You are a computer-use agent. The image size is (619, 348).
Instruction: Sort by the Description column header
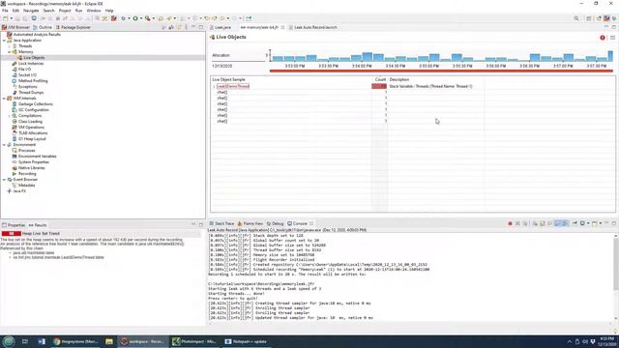[399, 79]
